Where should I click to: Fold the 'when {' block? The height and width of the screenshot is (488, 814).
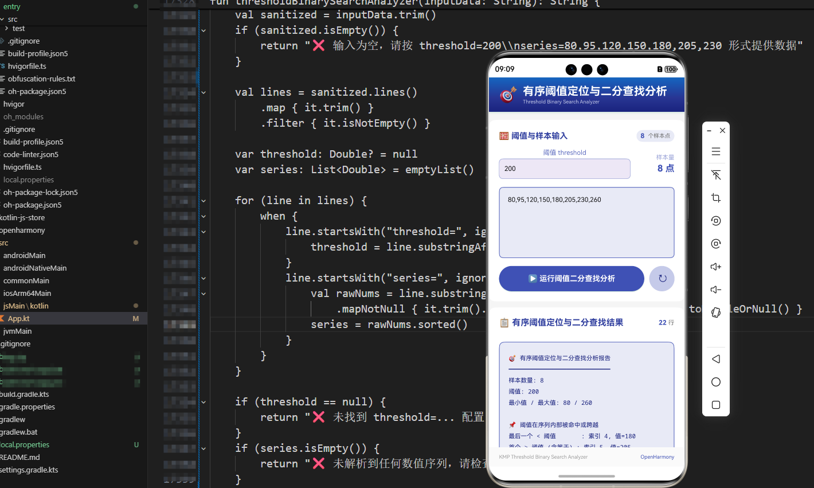[x=203, y=216]
